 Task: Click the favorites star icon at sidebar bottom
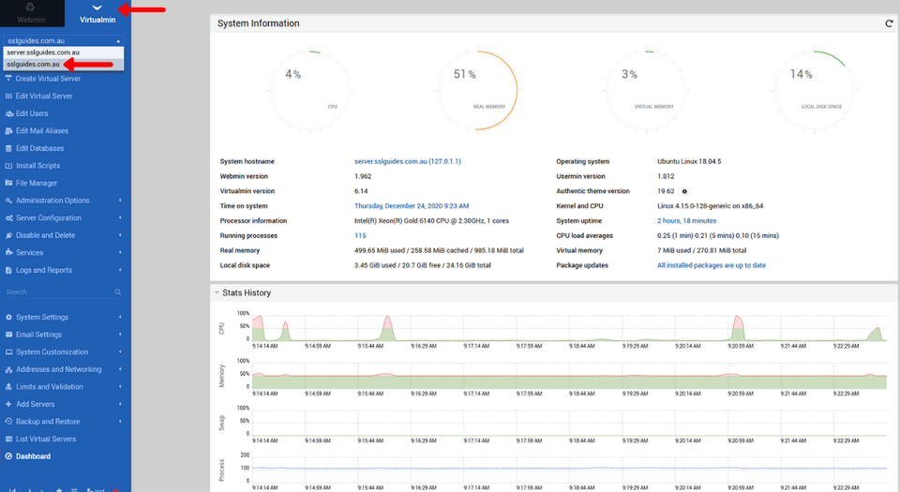tap(59, 489)
